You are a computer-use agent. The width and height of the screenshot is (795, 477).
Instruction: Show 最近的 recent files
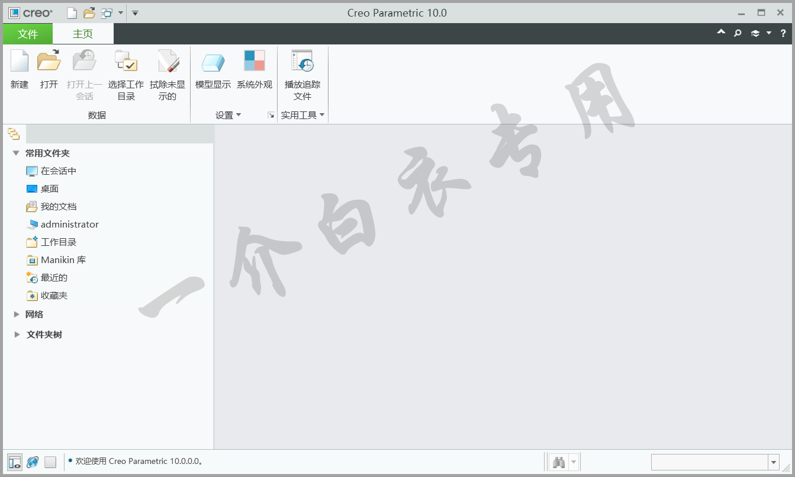[x=47, y=278]
